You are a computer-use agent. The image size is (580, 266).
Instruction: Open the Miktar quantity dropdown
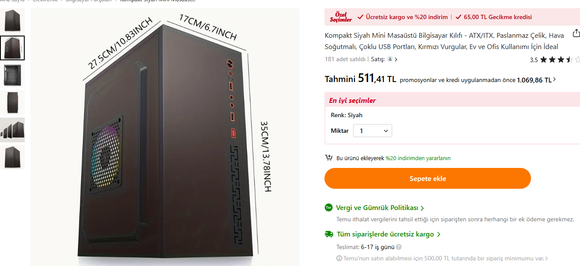373,131
